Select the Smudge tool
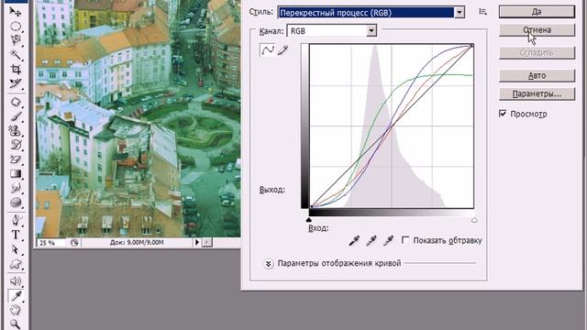Image resolution: width=587 pixels, height=330 pixels. click(x=16, y=188)
